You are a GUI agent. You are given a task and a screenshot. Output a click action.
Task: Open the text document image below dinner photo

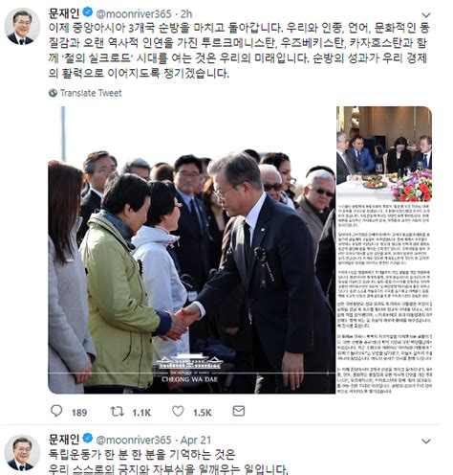coord(384,299)
